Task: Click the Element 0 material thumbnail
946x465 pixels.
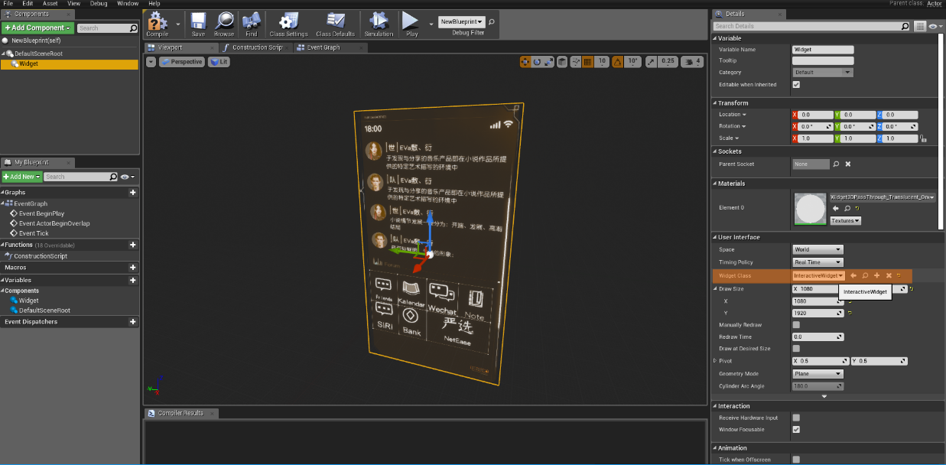Action: [810, 207]
